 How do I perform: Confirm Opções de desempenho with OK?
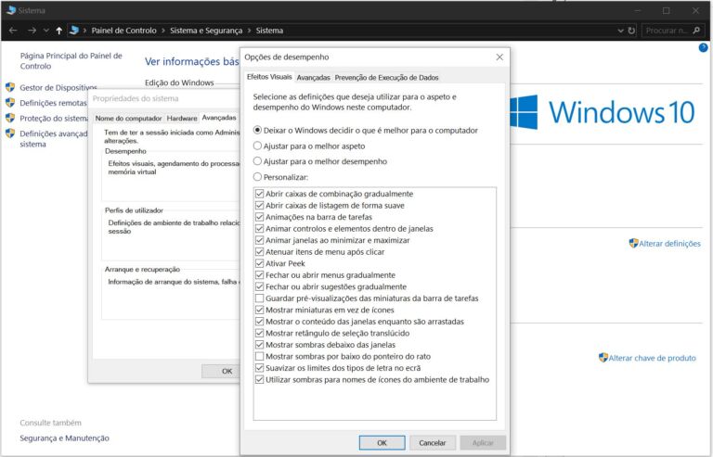point(382,442)
